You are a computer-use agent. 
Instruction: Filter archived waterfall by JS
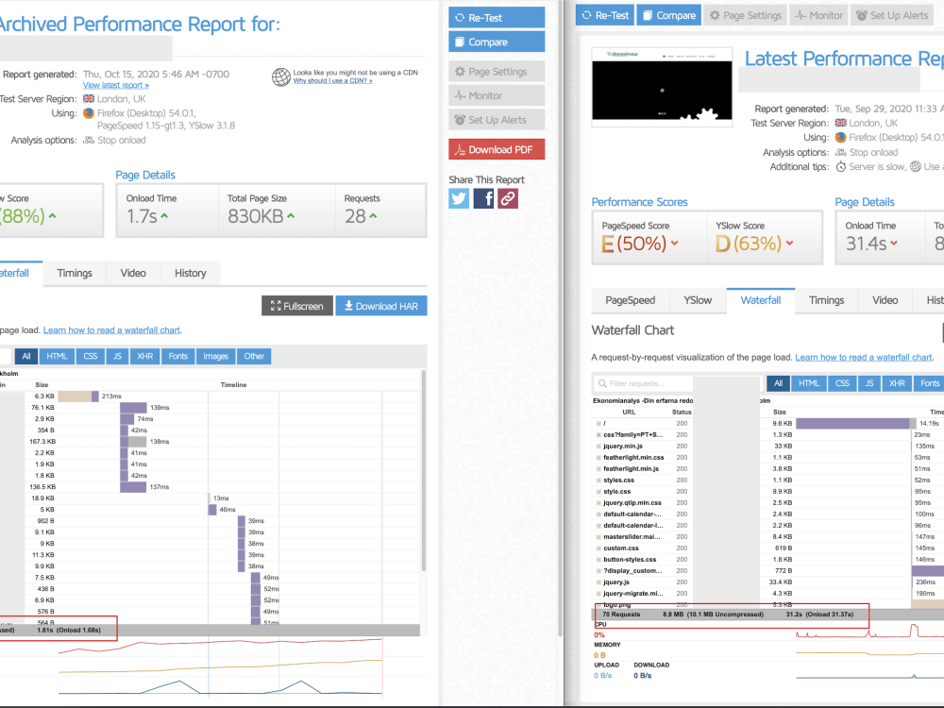[x=117, y=357]
